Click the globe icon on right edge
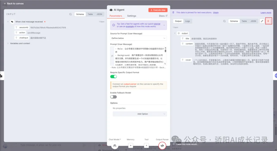277x151 pixels. click(x=275, y=76)
